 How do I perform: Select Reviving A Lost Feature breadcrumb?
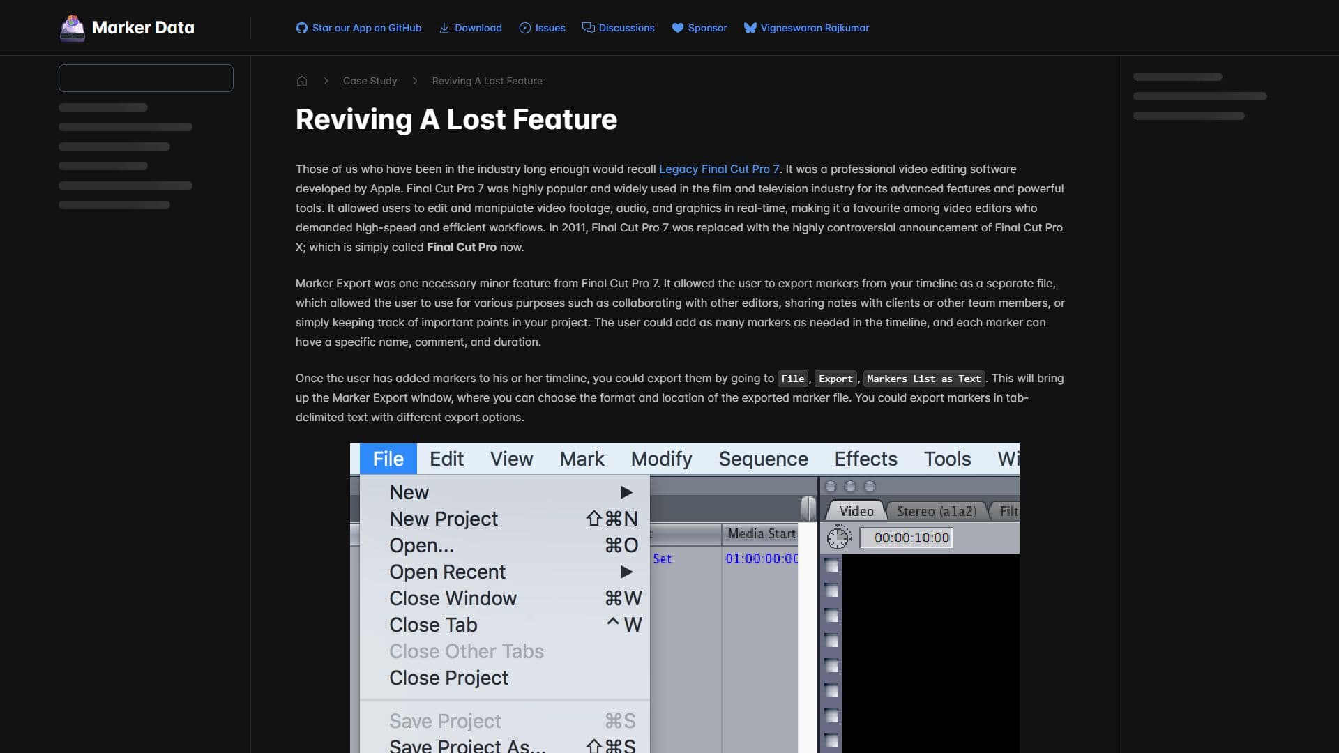click(487, 81)
